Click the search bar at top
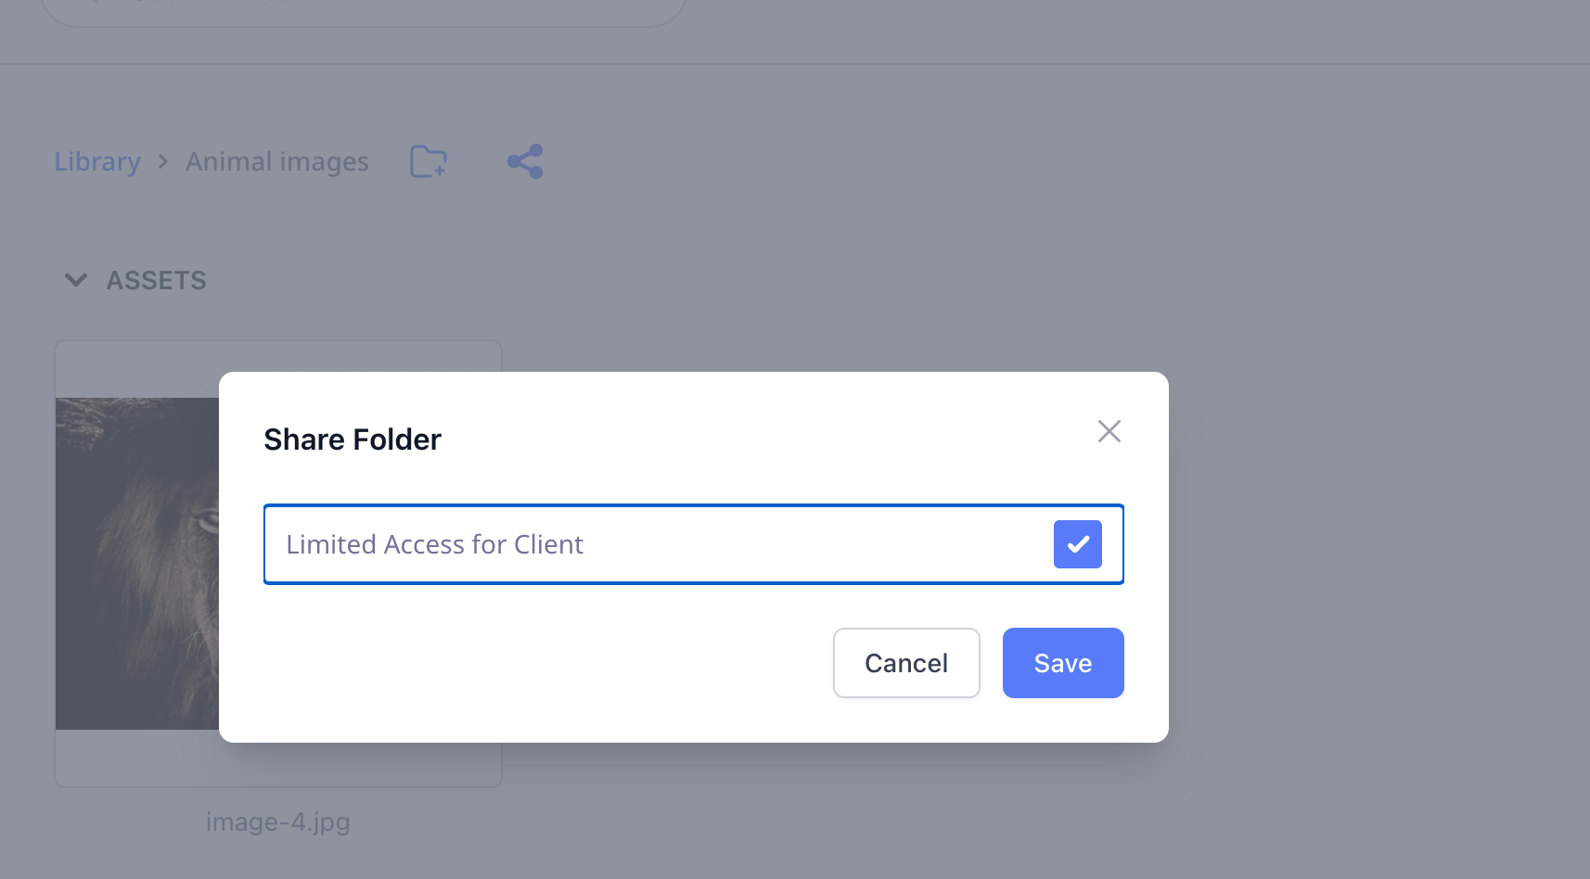Viewport: 1590px width, 879px height. pyautogui.click(x=364, y=11)
